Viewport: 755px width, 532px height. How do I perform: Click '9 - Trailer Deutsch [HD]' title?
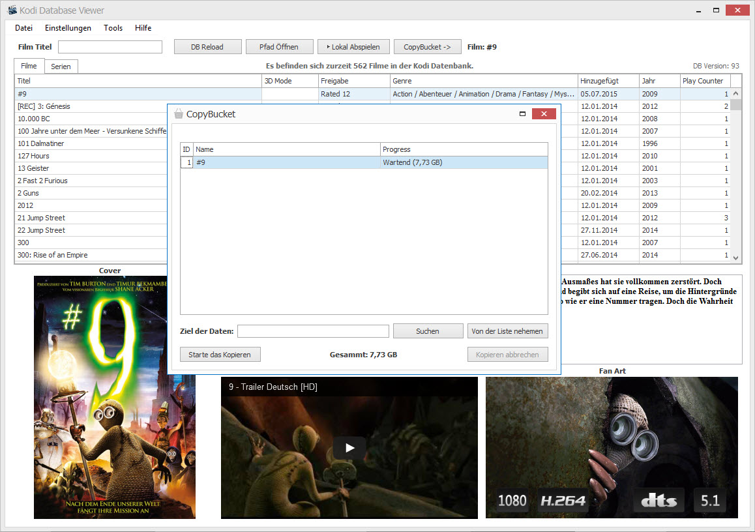(273, 387)
